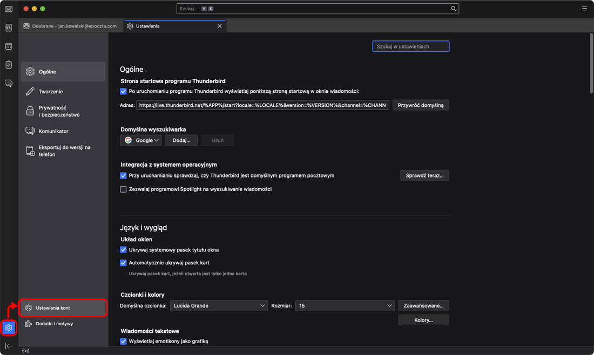The width and height of the screenshot is (594, 355).
Task: Open the Calendar space icon
Action: pos(9,46)
